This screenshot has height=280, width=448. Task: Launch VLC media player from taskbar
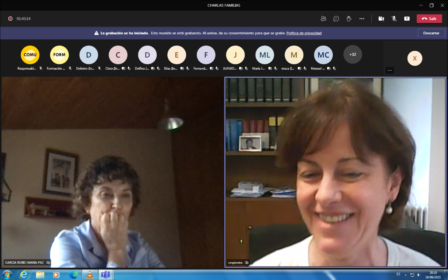coord(89,275)
